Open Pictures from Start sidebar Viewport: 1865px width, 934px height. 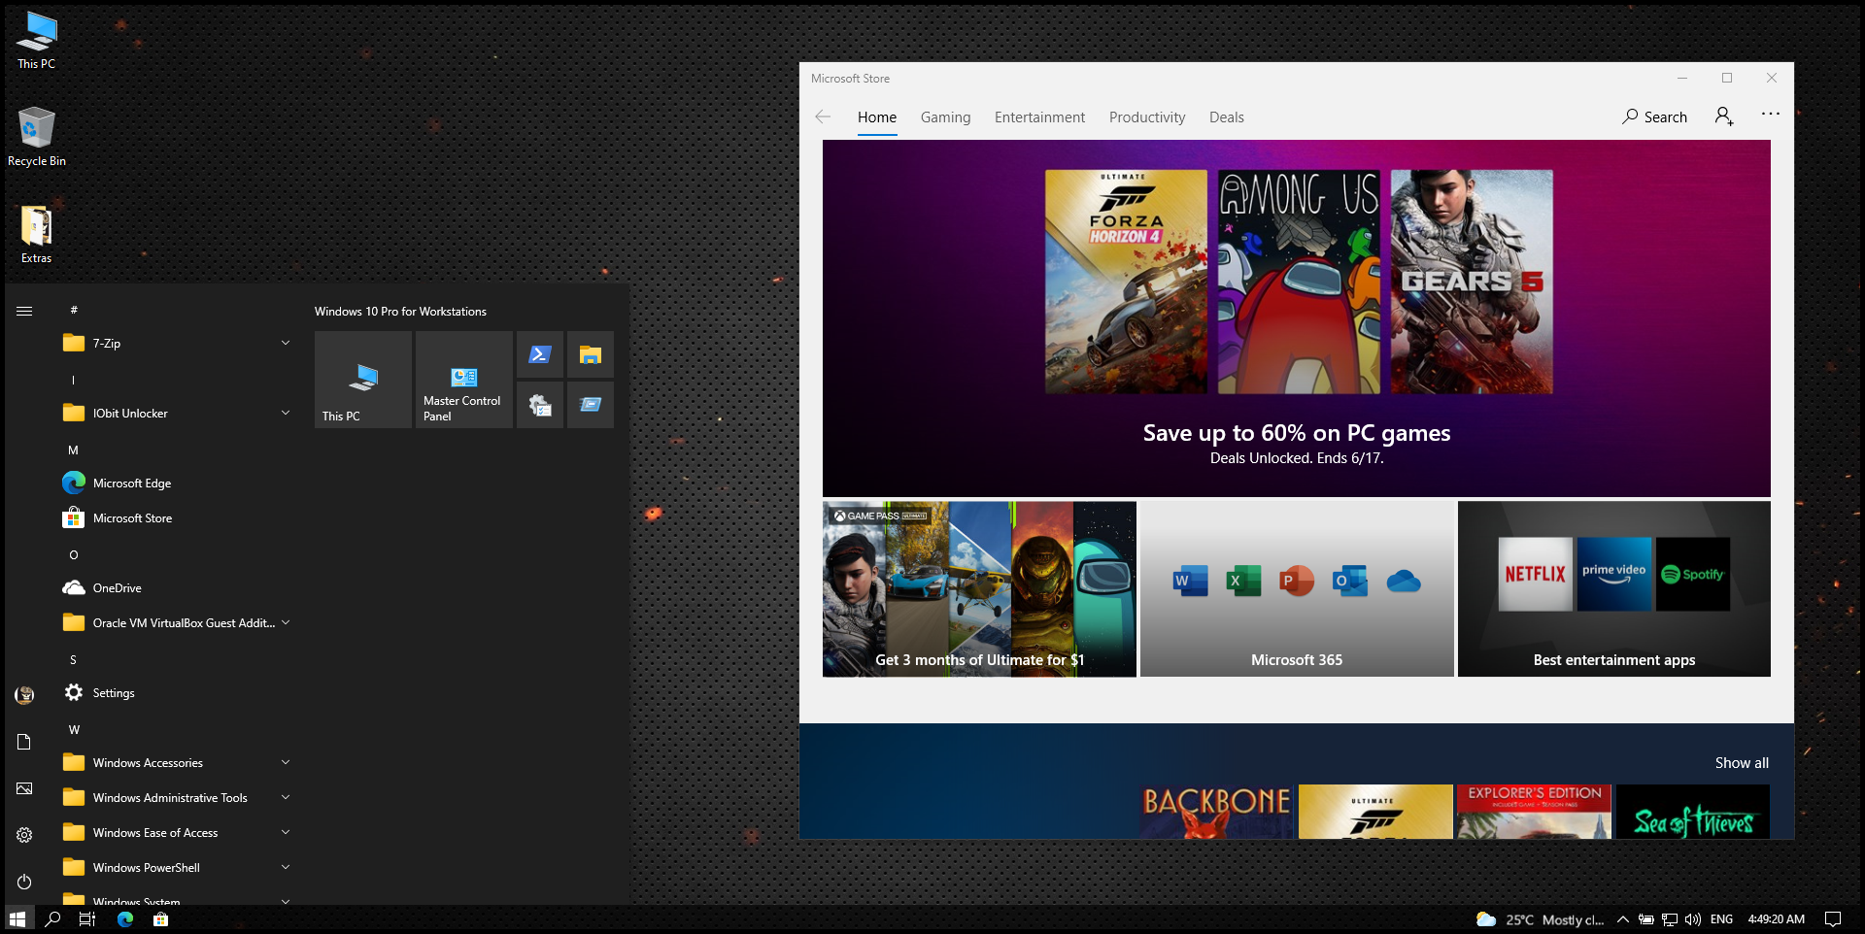[24, 788]
